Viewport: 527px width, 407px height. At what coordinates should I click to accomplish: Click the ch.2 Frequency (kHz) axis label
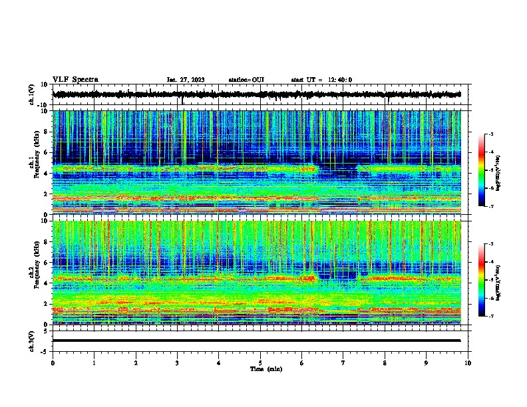click(x=35, y=265)
